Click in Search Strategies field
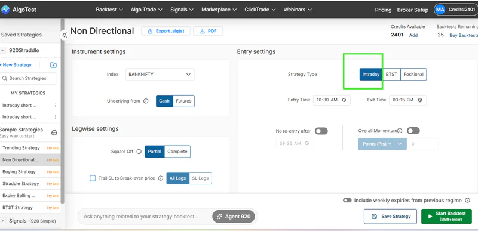 [x=28, y=78]
